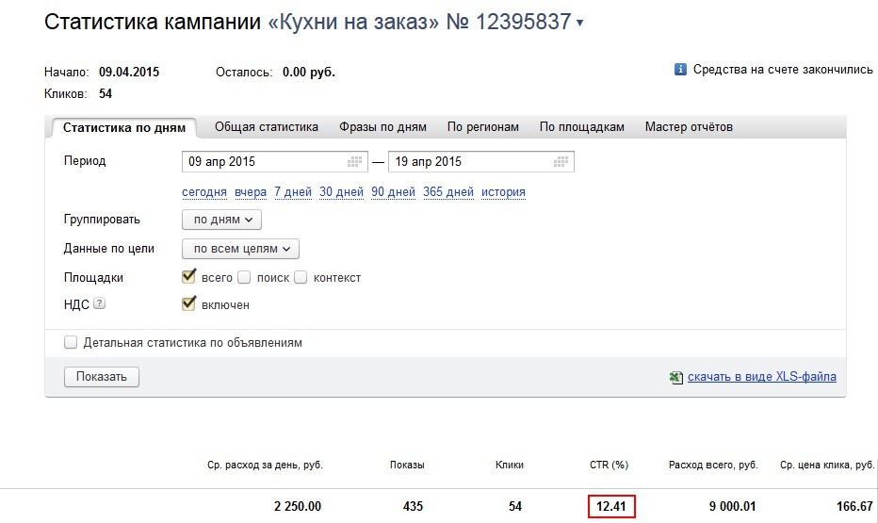Switch to the 'Общая статистика' tab
This screenshot has height=523, width=878.
coord(267,127)
